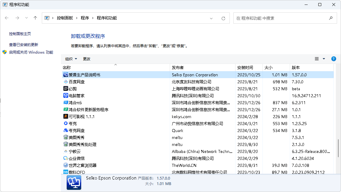The height and width of the screenshot is (192, 341).
Task: Click the 宁教云 program icon
Action: click(66, 151)
